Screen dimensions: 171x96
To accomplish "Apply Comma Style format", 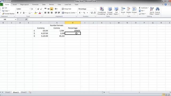I will click(x=87, y=13).
